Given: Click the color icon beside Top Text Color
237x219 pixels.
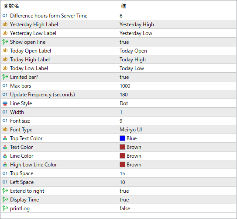Looking at the screenshot, I should pos(5,138).
